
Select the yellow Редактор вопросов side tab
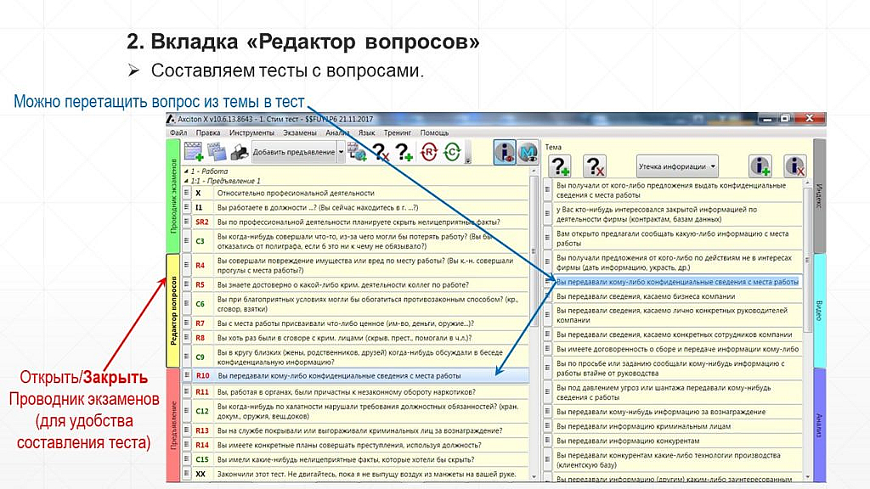click(x=173, y=311)
